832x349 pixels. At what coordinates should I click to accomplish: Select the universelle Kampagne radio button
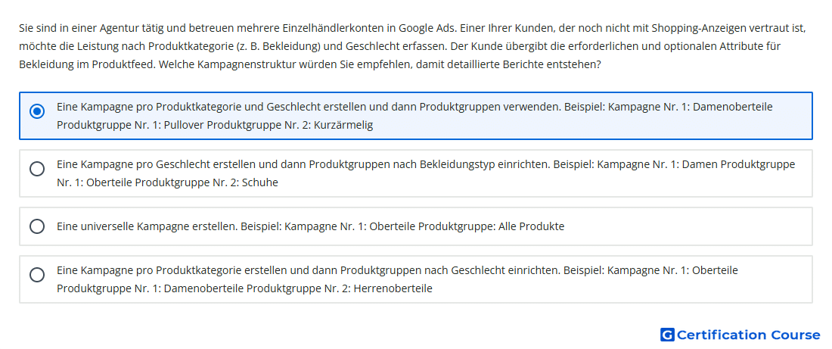pos(37,226)
